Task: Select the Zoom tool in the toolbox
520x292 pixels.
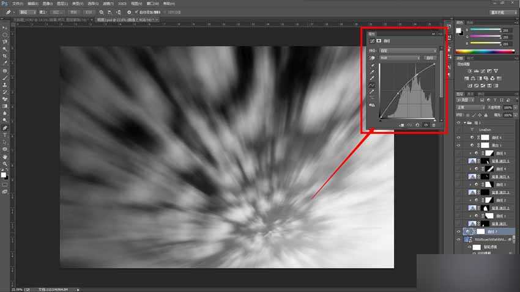Action: (x=5, y=164)
